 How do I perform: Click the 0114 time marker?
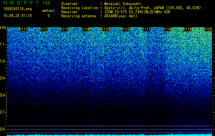(85, 29)
